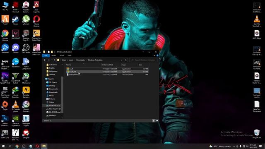This screenshot has width=265, height=149.
Task: Select This PC in the navigation pane
Action: (49, 79)
